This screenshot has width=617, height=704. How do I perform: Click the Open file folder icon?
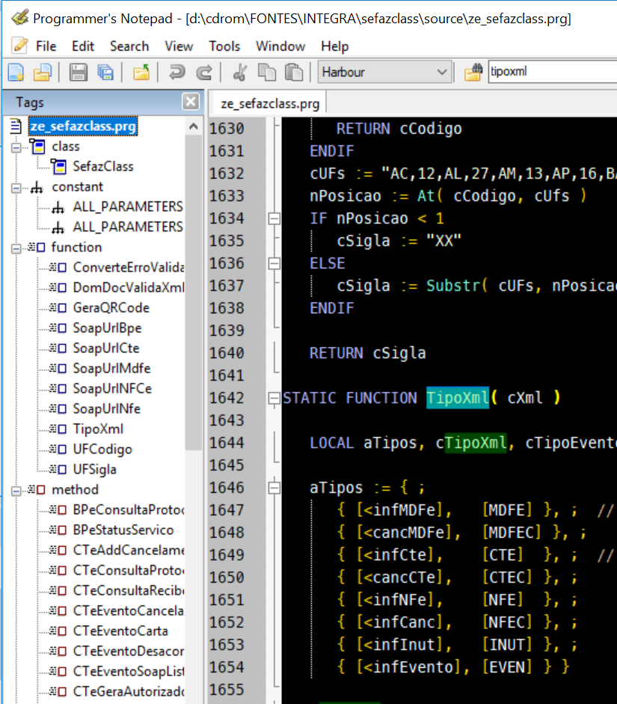pos(42,73)
